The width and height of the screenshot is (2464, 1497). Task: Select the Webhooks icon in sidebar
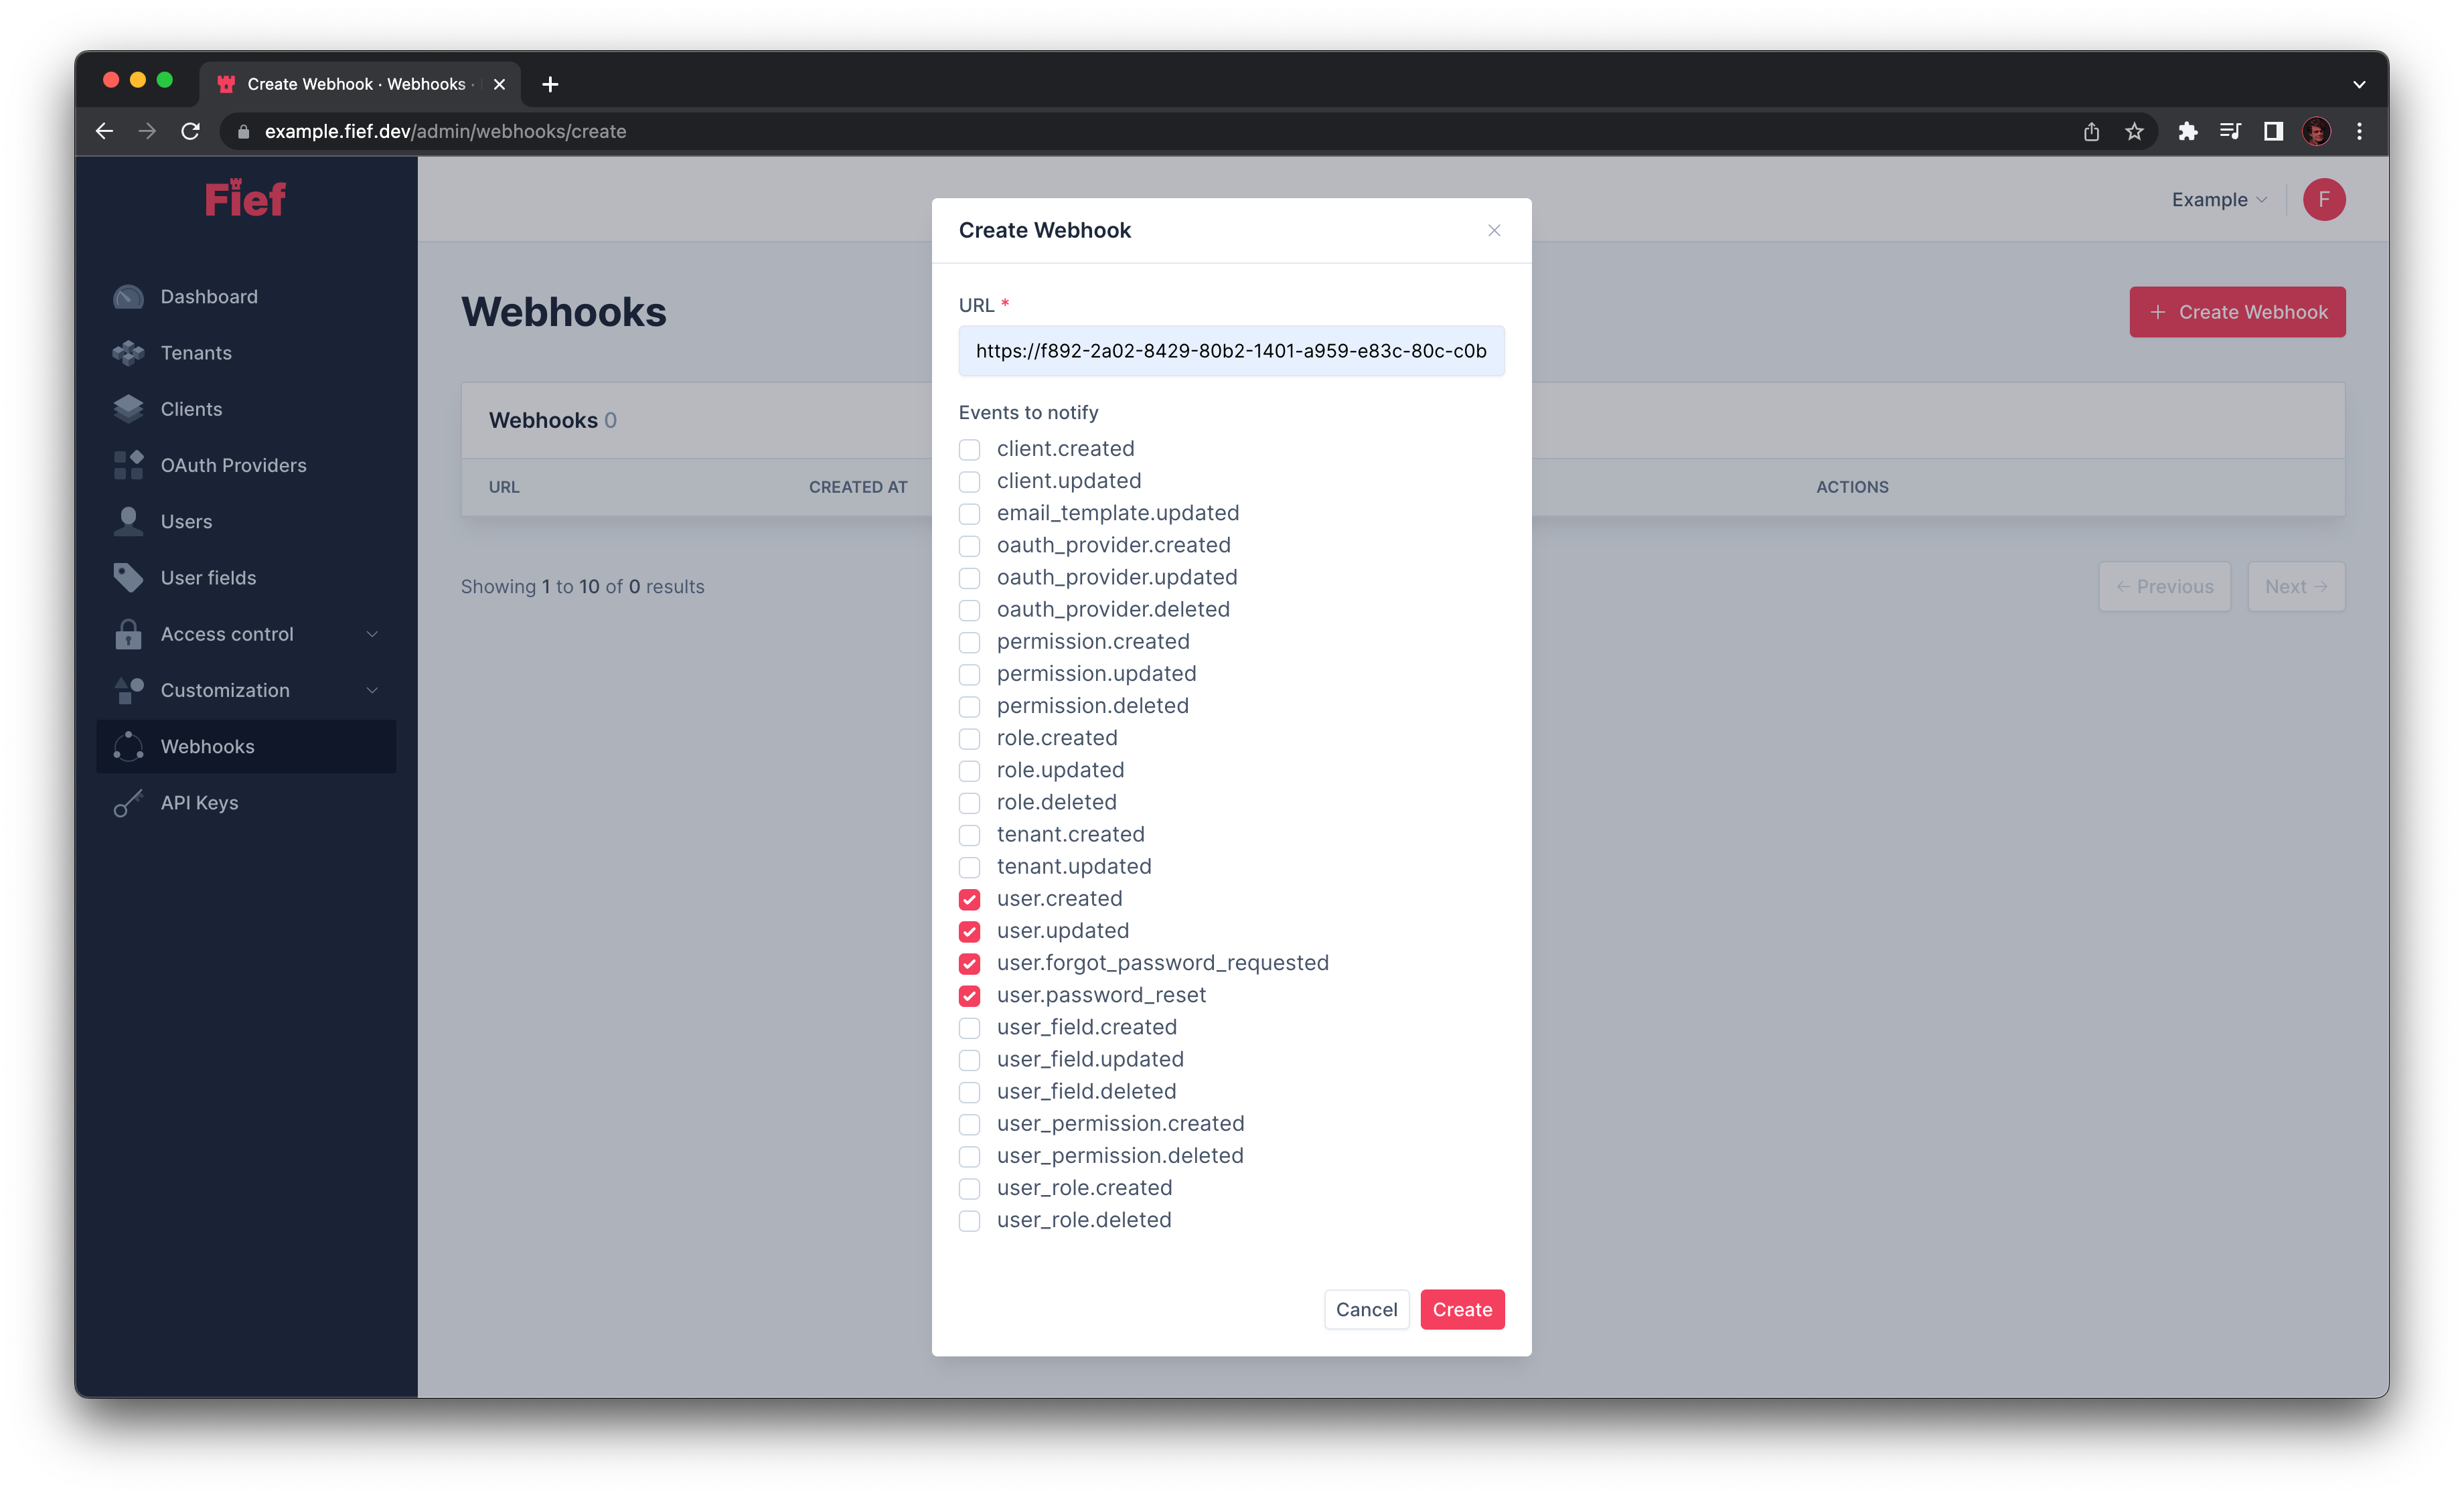pyautogui.click(x=128, y=746)
